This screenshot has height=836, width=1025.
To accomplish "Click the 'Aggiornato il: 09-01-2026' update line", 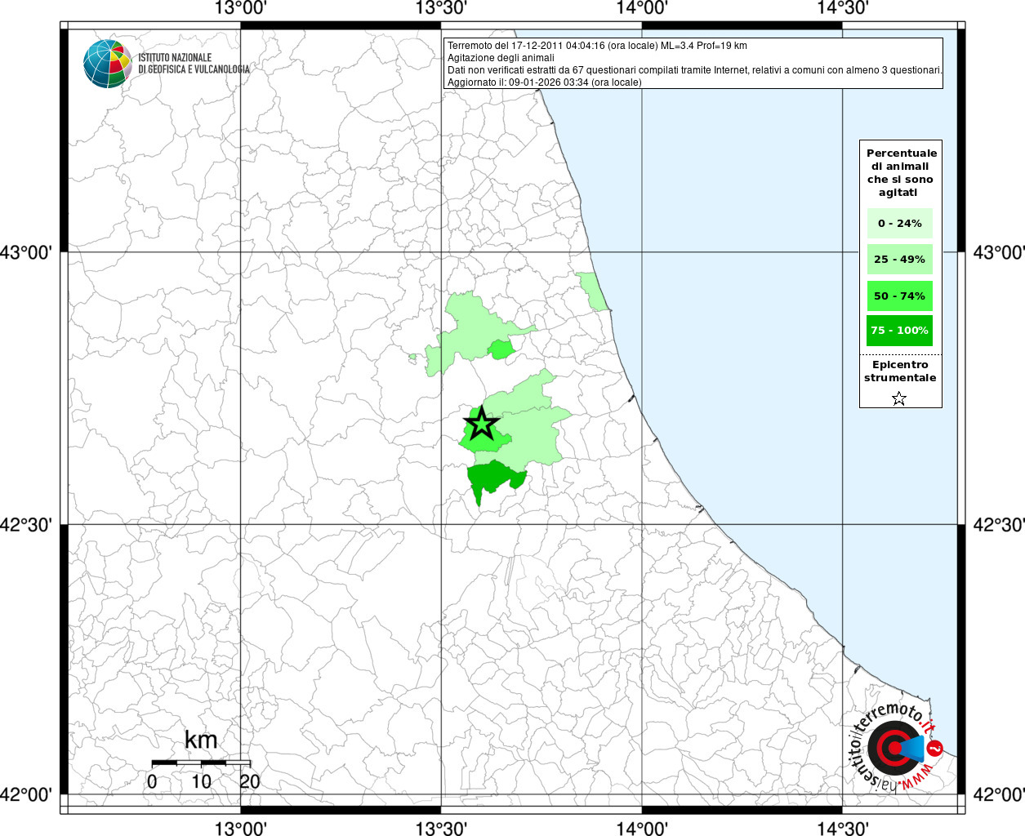I will coord(544,82).
